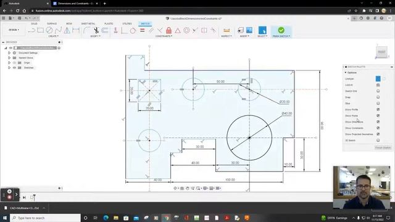Expand Named Views tree node
The width and height of the screenshot is (395, 222).
coord(9,57)
